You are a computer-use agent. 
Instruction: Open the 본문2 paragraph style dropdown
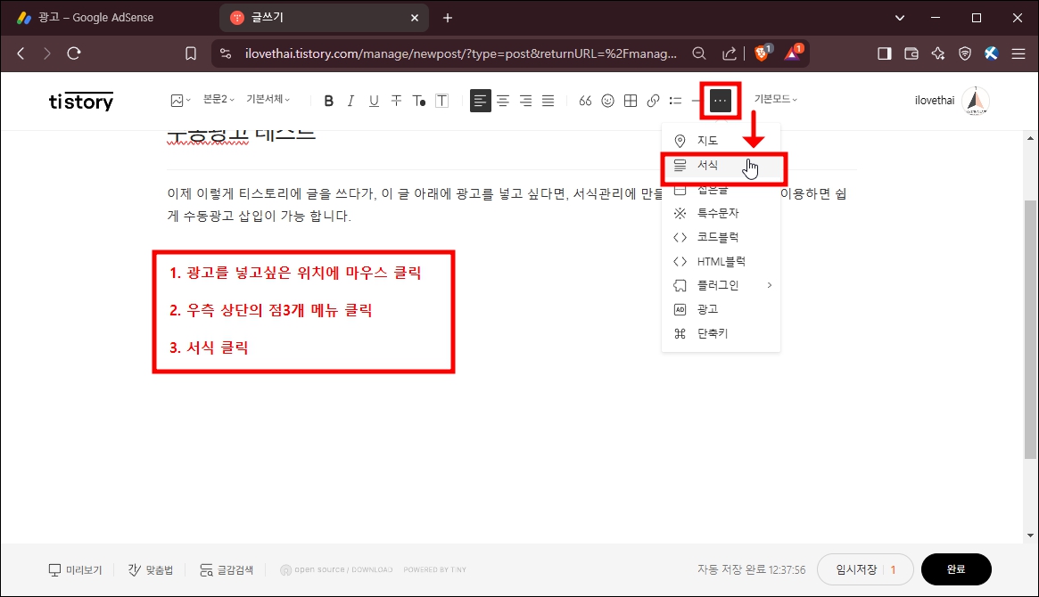click(217, 99)
